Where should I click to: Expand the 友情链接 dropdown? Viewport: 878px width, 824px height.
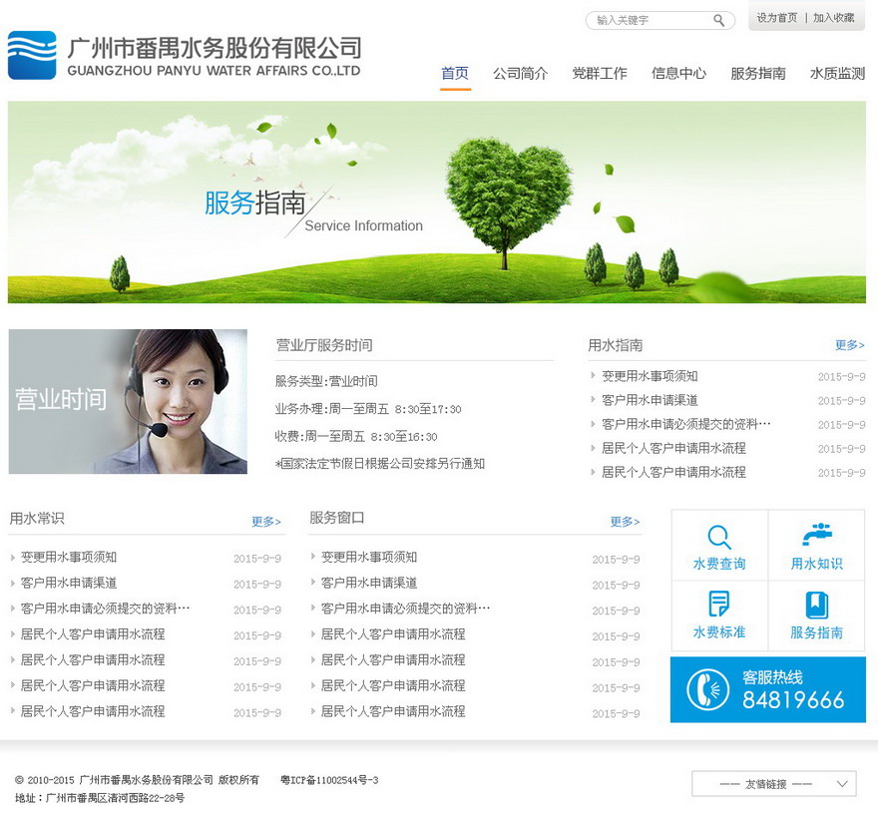tap(774, 784)
